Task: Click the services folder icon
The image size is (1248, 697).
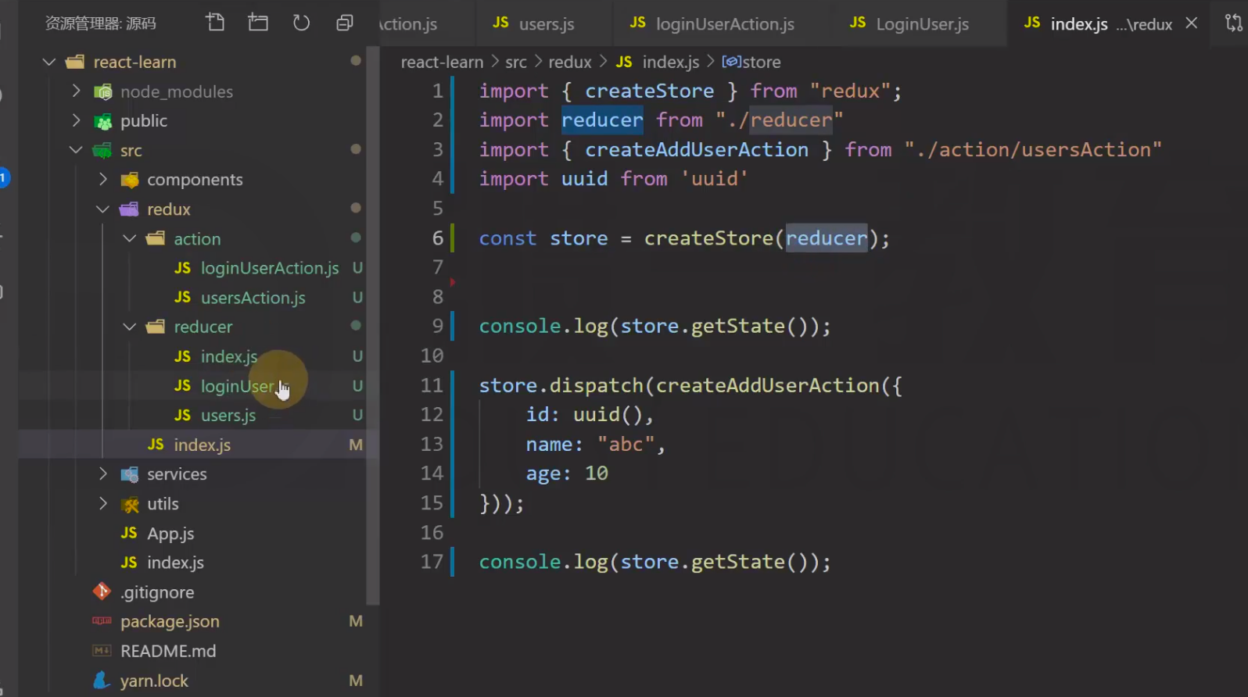Action: [x=129, y=474]
